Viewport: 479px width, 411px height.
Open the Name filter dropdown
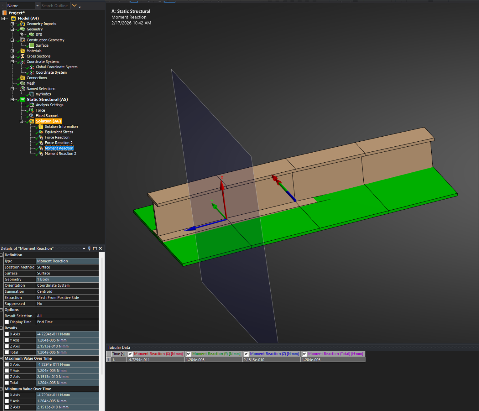coord(37,6)
